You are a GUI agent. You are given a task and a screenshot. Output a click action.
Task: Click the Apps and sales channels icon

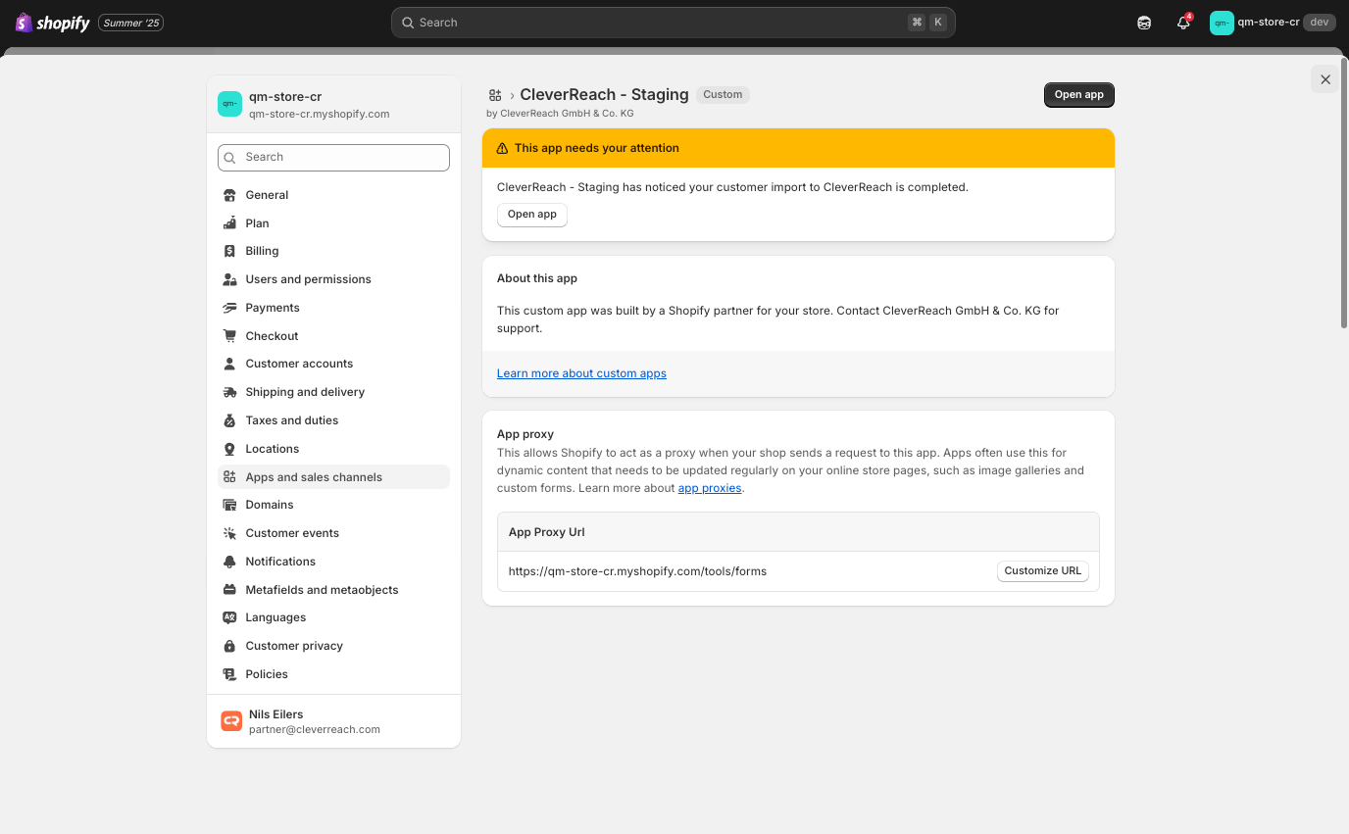coord(229,477)
